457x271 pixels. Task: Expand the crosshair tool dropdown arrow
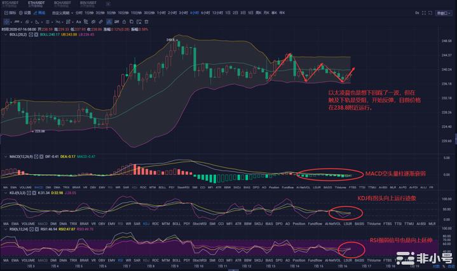tap(11, 22)
